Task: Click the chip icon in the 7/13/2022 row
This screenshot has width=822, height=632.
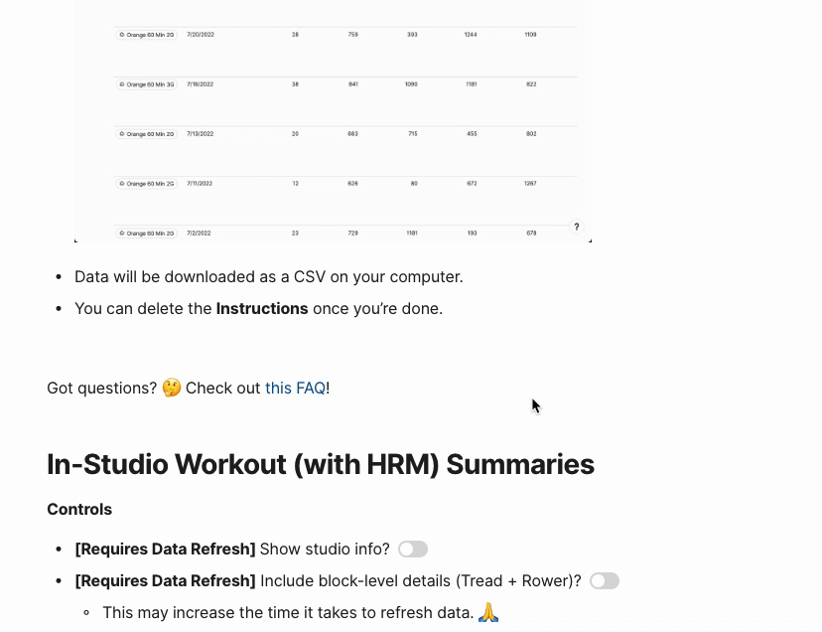Action: click(x=122, y=134)
